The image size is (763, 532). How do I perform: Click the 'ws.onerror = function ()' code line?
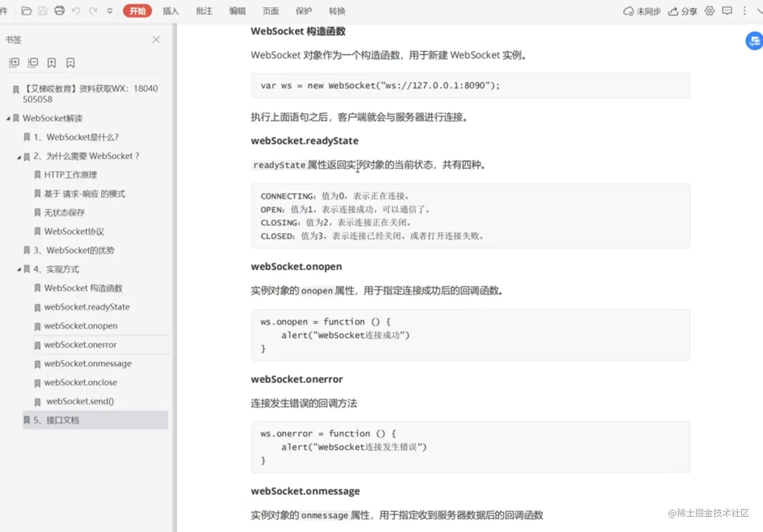pos(329,434)
